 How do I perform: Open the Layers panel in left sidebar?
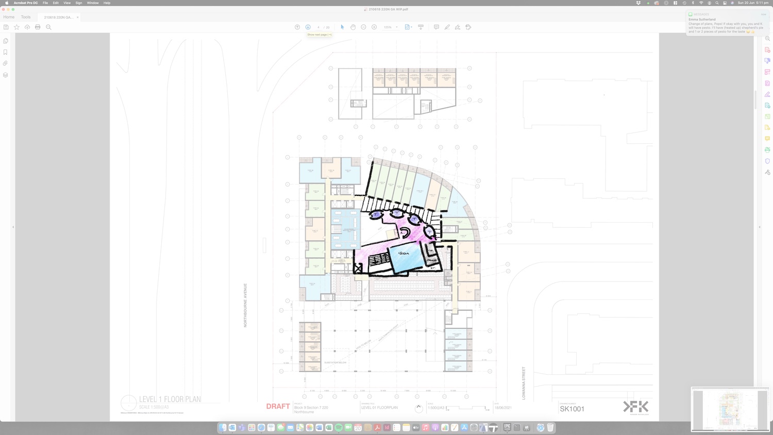pos(6,75)
